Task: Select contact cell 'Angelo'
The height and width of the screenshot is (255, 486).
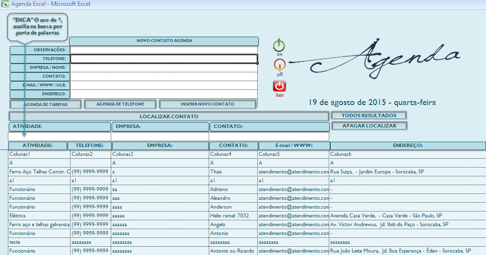Action: 233,225
